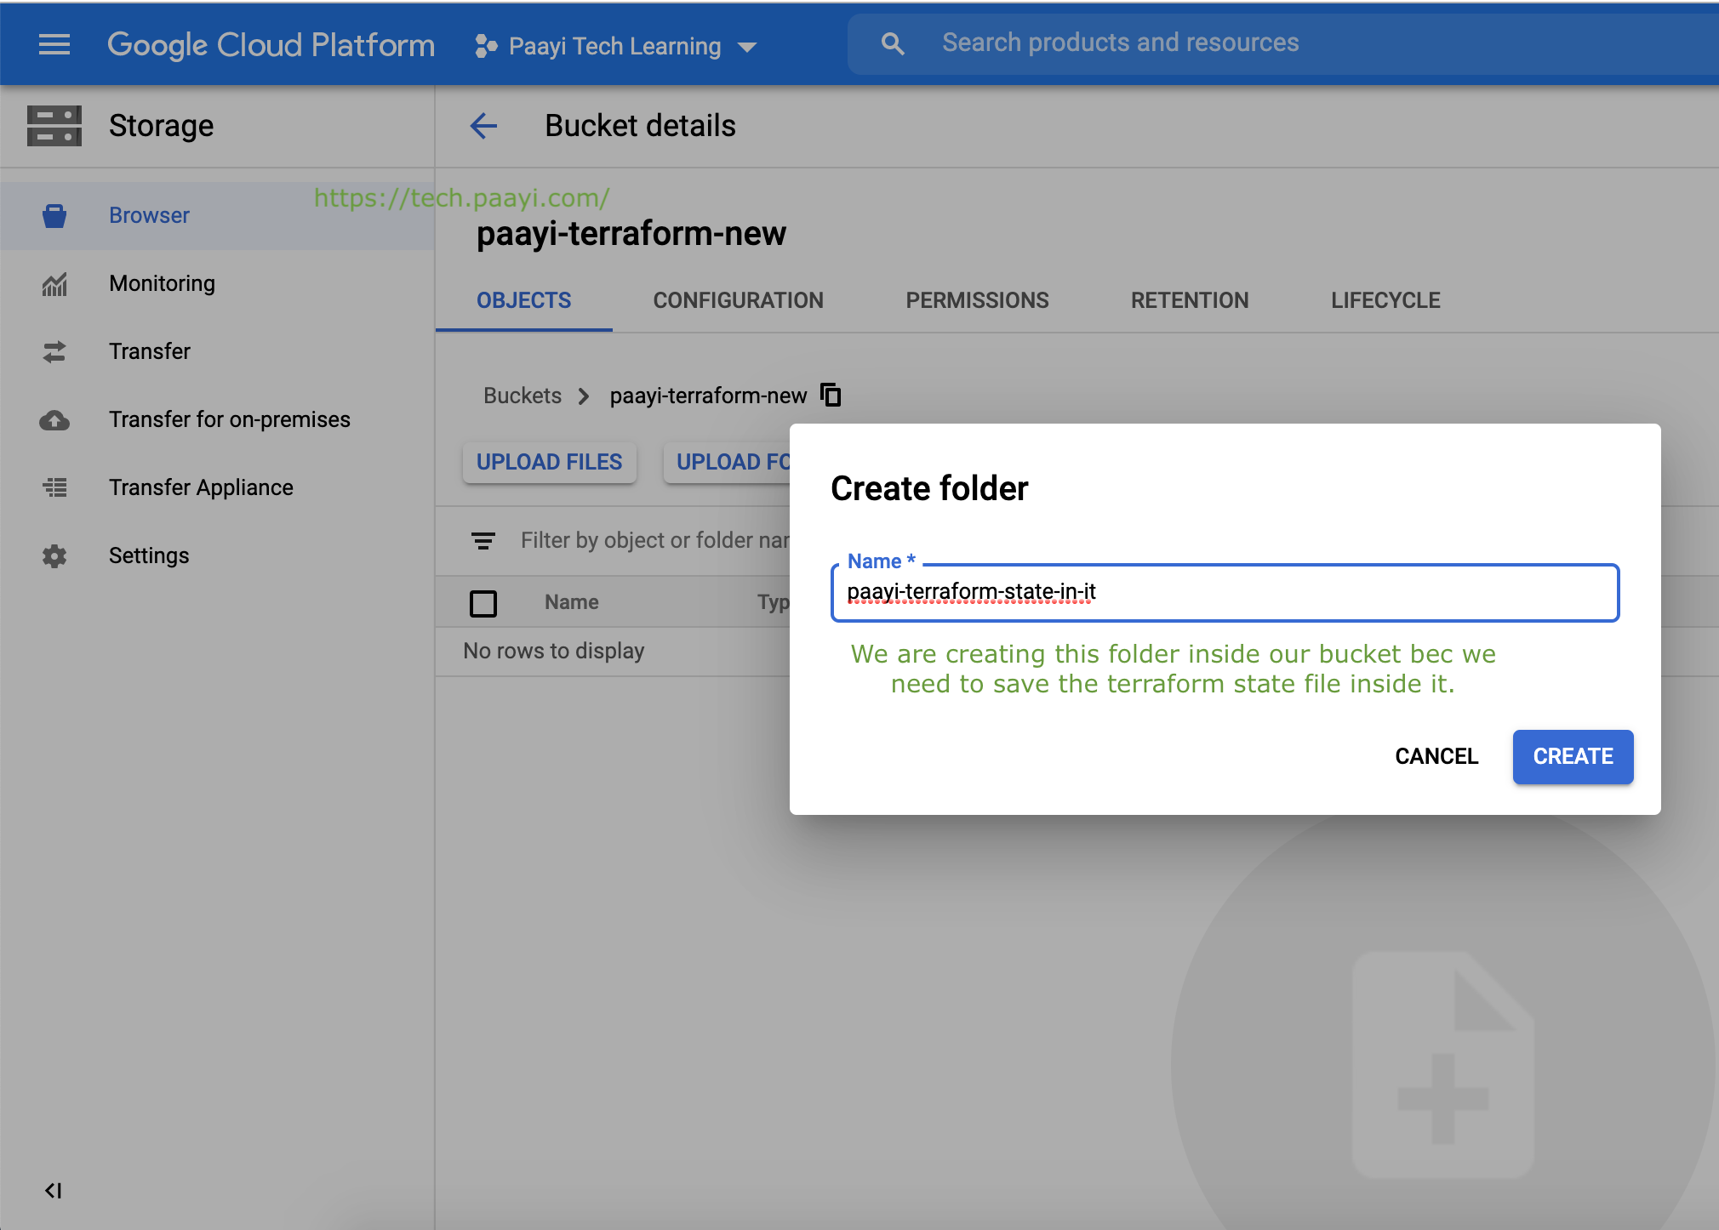Click the Browser bucket icon
Image resolution: width=1719 pixels, height=1230 pixels.
pyautogui.click(x=54, y=216)
